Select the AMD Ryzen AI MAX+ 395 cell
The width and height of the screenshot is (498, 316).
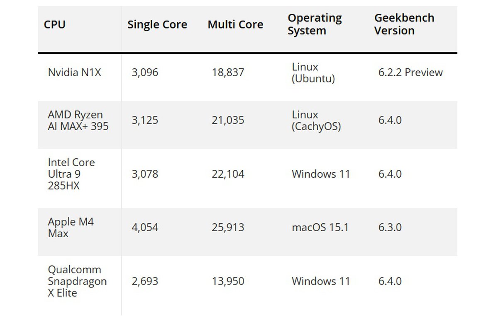pyautogui.click(x=78, y=121)
